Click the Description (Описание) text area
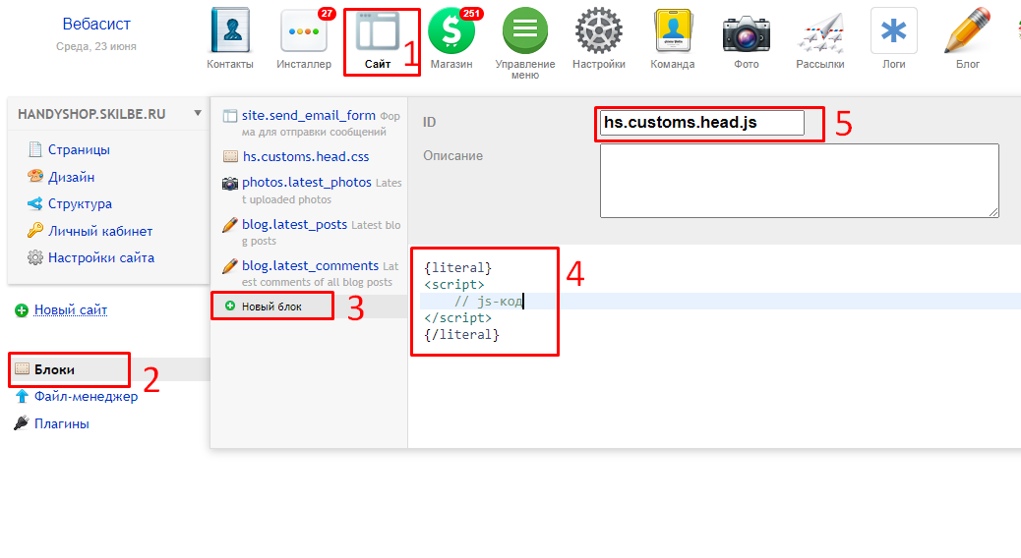This screenshot has width=1021, height=558. [799, 180]
